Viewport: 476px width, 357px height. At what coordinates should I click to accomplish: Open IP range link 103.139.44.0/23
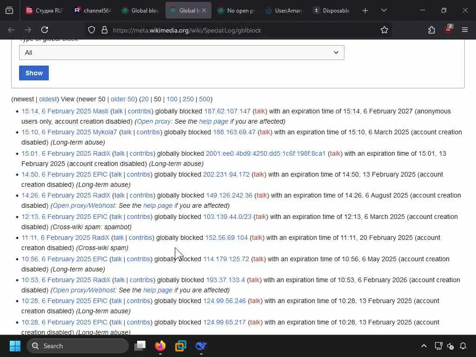pyautogui.click(x=227, y=217)
